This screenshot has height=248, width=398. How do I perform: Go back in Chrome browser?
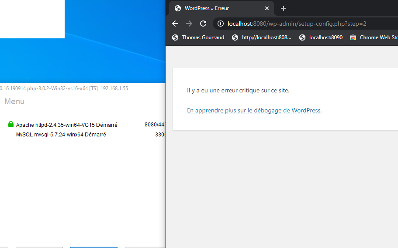175,24
